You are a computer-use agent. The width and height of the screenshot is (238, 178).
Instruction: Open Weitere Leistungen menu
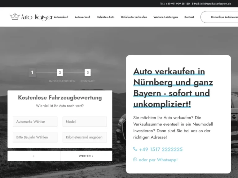click(x=165, y=17)
